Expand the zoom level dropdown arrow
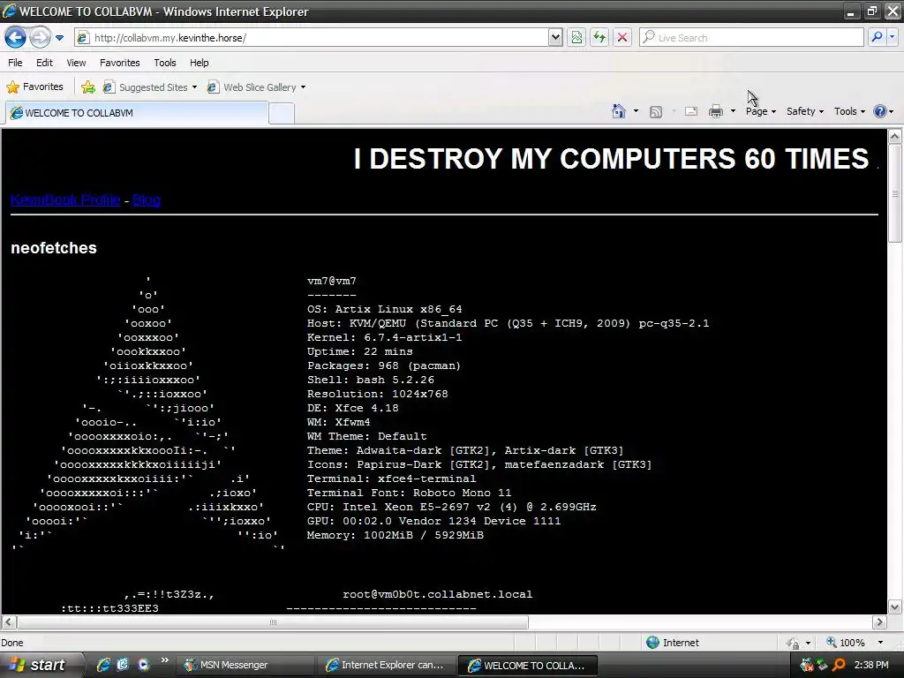 click(880, 643)
